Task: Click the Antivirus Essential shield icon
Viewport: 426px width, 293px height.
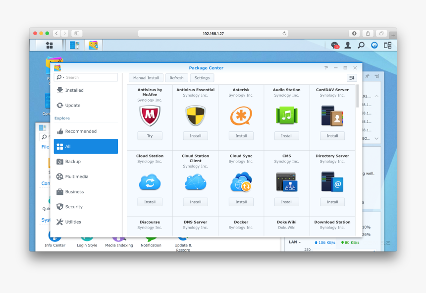Action: [195, 116]
